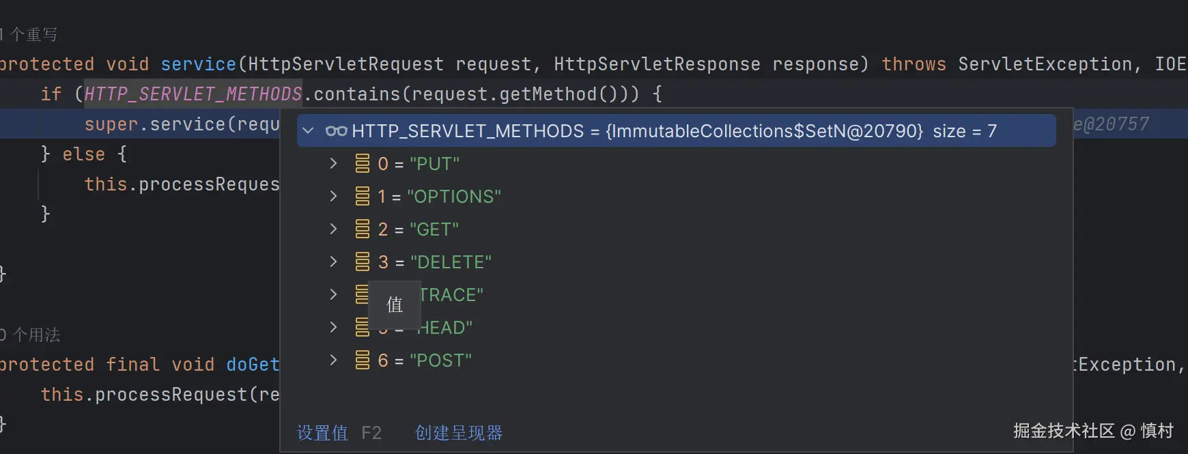Select the "TRACE" value row
The height and width of the screenshot is (454, 1188).
click(451, 295)
